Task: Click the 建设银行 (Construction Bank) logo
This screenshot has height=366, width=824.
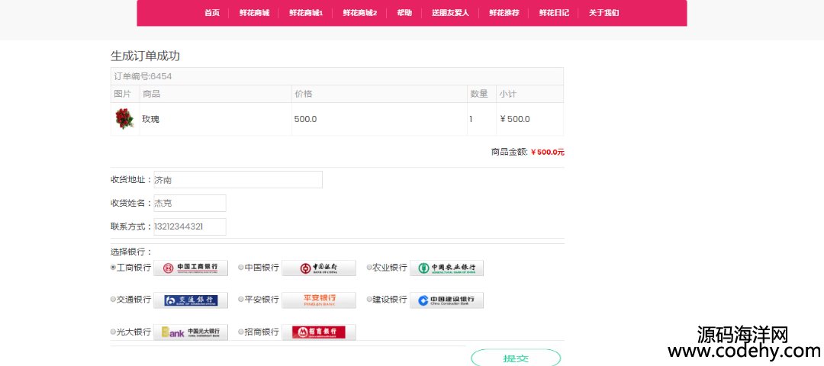Action: 446,300
